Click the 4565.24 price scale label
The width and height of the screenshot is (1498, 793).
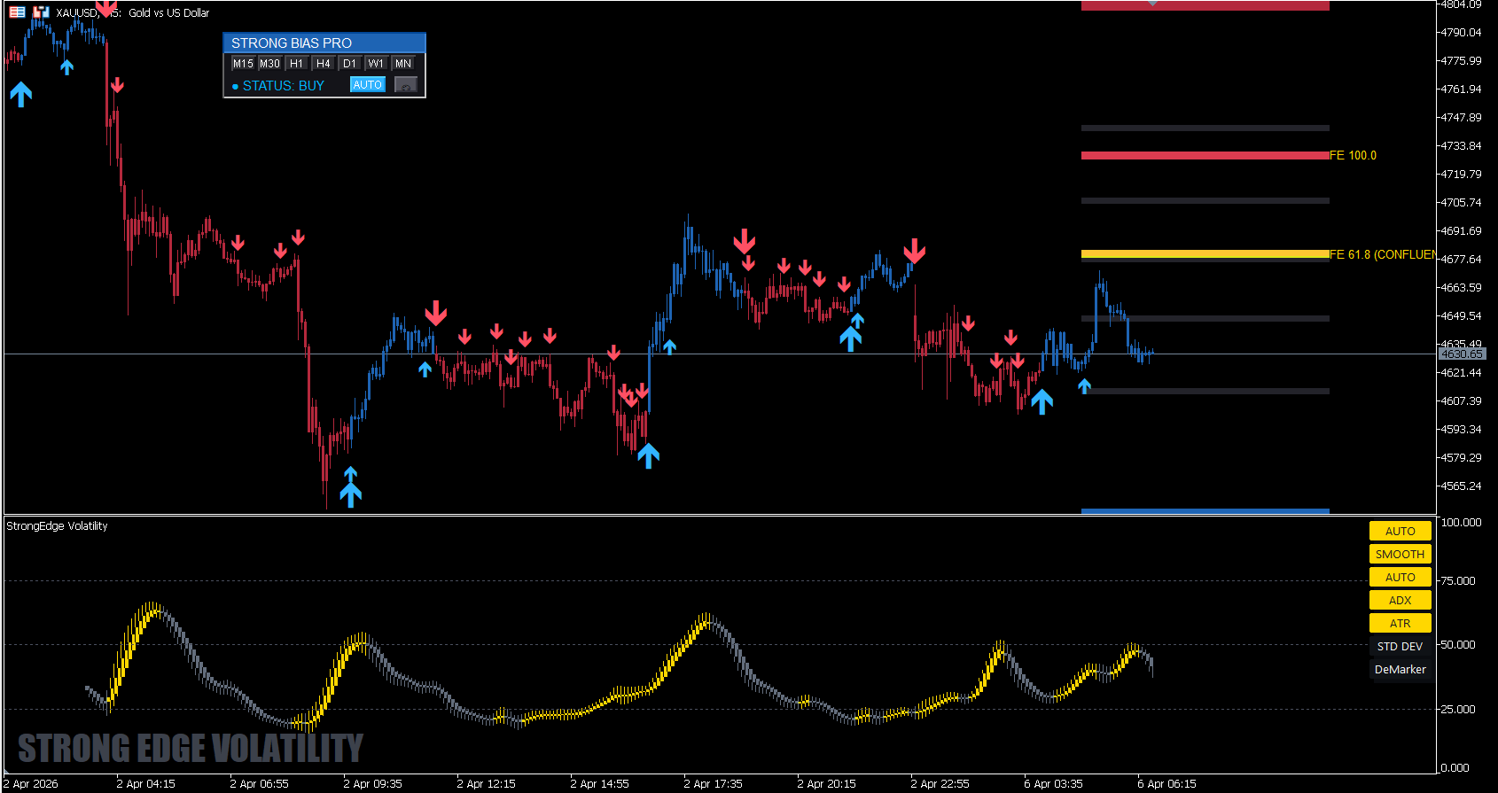[x=1462, y=486]
